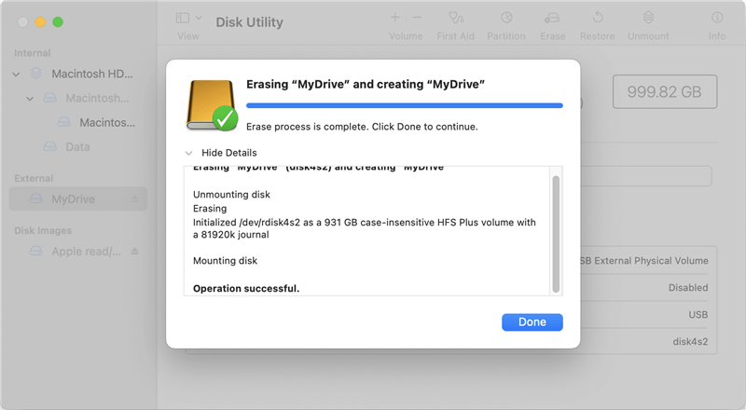Collapse the Macintosh HD top-level disk
Image resolution: width=746 pixels, height=410 pixels.
coord(17,73)
